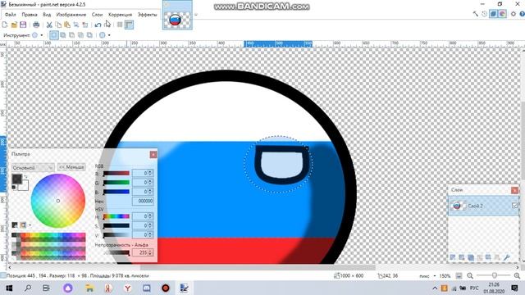Open the Основной color mode dropdown
The height and width of the screenshot is (295, 525).
pyautogui.click(x=33, y=167)
